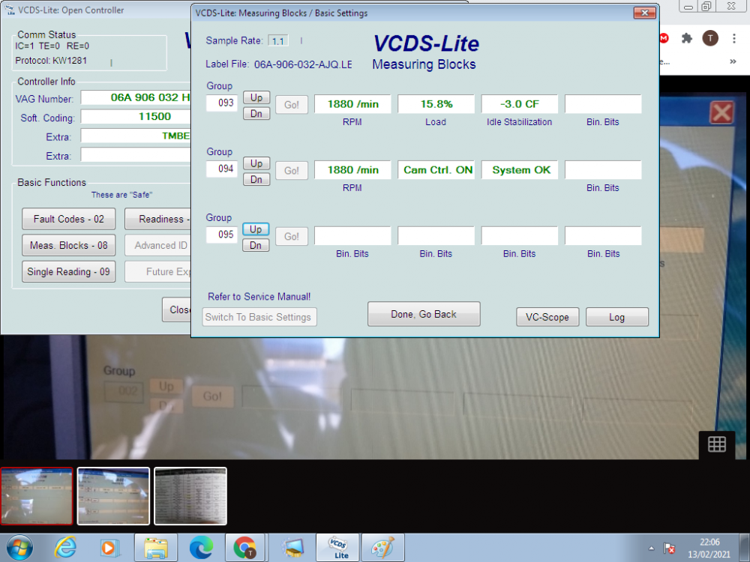750x562 pixels.
Task: Click the taskbar clock 22:06
Action: coord(709,543)
